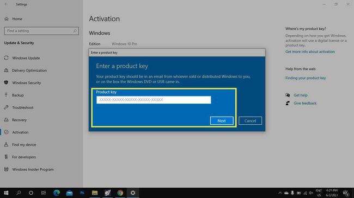This screenshot has width=354, height=198.
Task: Click the OneDrive cloud tray icon
Action: [x=286, y=193]
